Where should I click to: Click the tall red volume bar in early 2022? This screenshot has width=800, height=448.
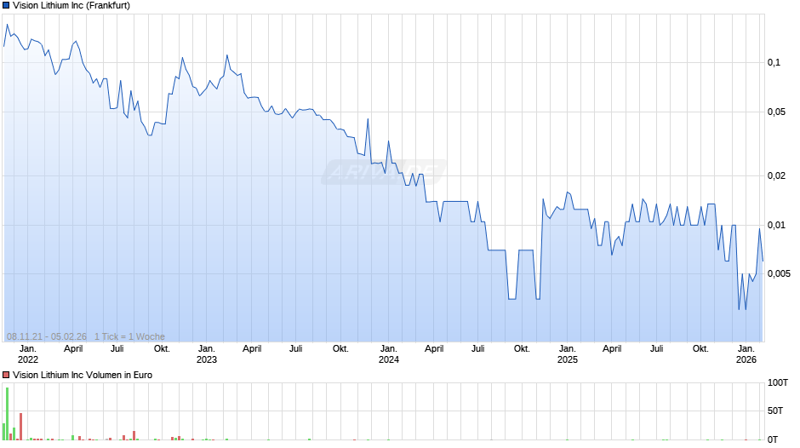click(21, 427)
